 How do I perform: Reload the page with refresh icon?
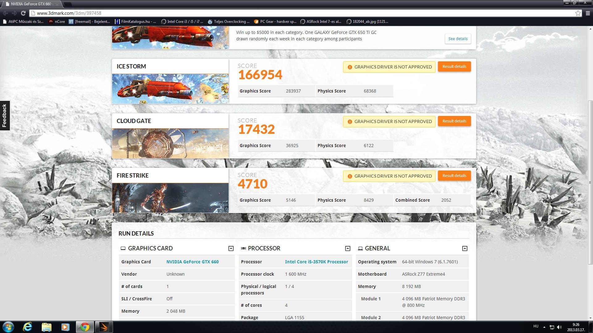23,13
